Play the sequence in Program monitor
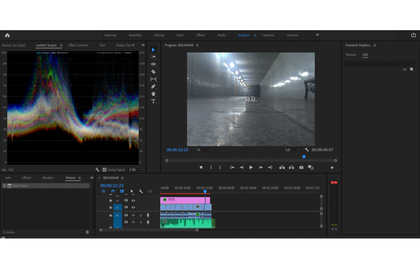The width and height of the screenshot is (420, 269). pos(251,168)
